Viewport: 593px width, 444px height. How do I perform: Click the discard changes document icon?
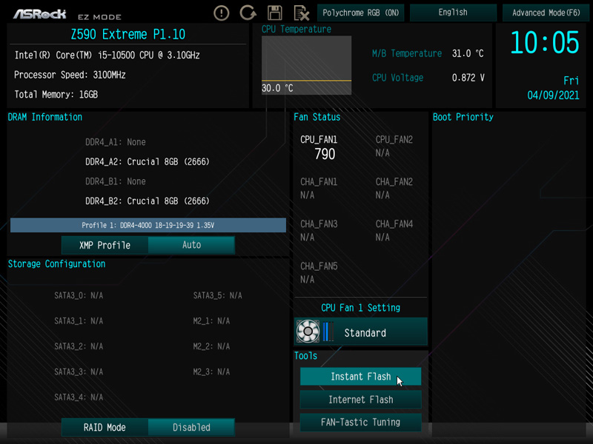(302, 13)
